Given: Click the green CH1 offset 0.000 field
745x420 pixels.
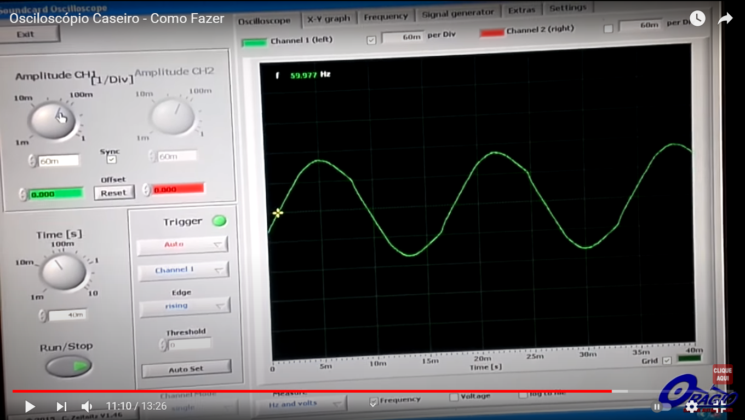Looking at the screenshot, I should (55, 194).
